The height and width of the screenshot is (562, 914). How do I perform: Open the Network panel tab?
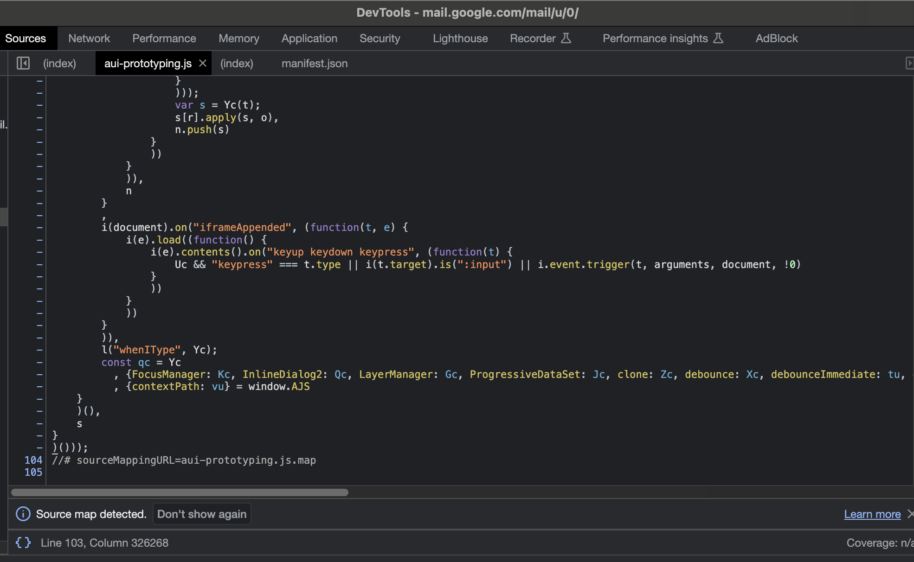(x=89, y=38)
